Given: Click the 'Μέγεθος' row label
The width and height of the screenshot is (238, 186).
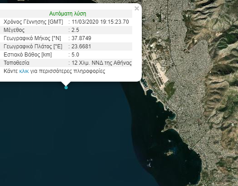Looking at the screenshot, I should (x=14, y=30).
